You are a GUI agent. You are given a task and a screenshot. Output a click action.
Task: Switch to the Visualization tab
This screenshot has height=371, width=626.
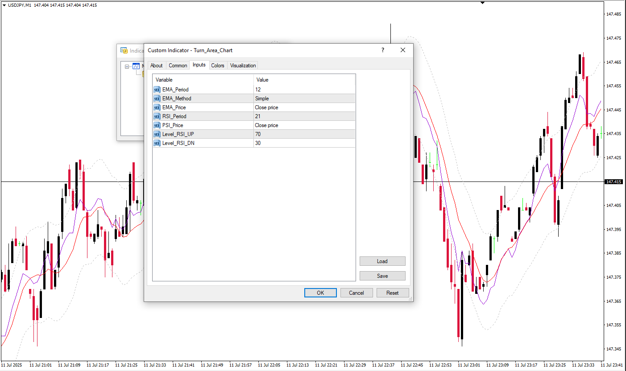pyautogui.click(x=243, y=66)
